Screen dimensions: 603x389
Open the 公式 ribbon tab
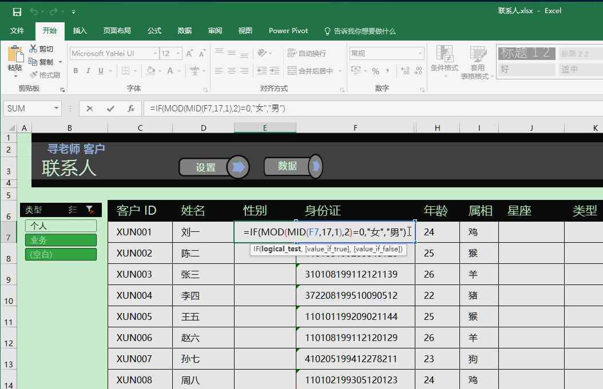click(x=154, y=31)
